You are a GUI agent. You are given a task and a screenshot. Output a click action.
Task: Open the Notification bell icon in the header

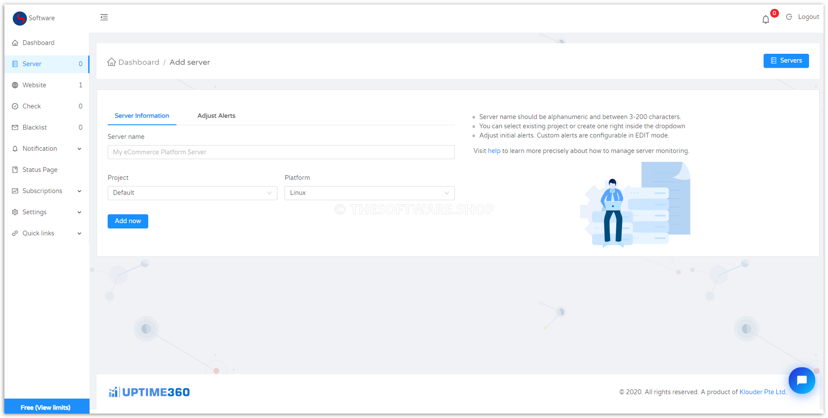point(765,19)
